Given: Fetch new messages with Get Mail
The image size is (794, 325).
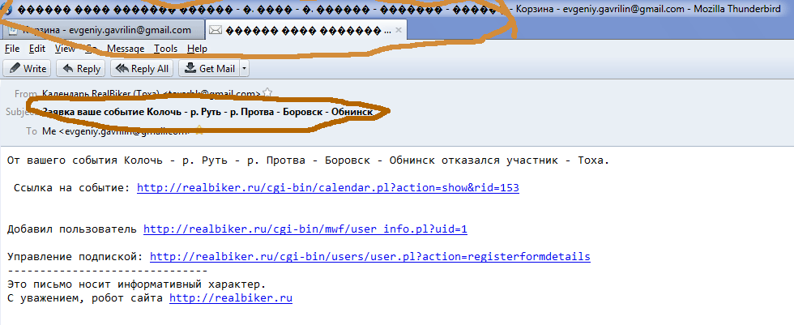Looking at the screenshot, I should (209, 69).
